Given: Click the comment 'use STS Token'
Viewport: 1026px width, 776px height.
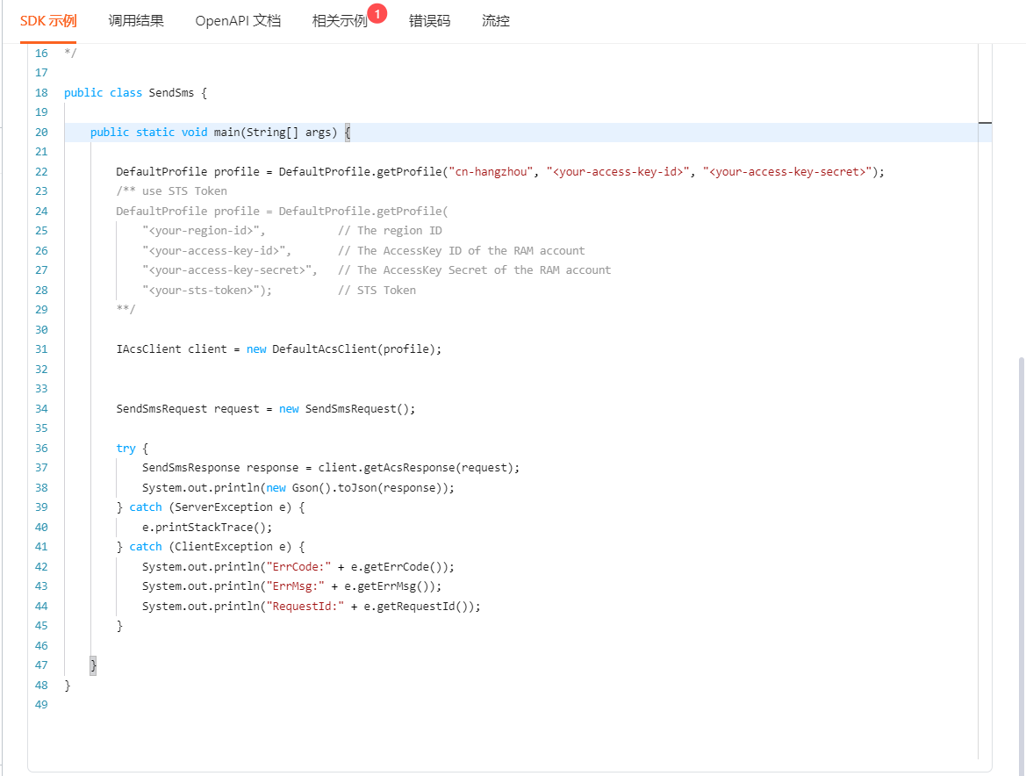Looking at the screenshot, I should pyautogui.click(x=184, y=191).
